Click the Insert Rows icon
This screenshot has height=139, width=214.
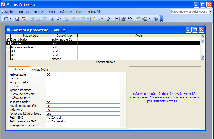point(109,19)
